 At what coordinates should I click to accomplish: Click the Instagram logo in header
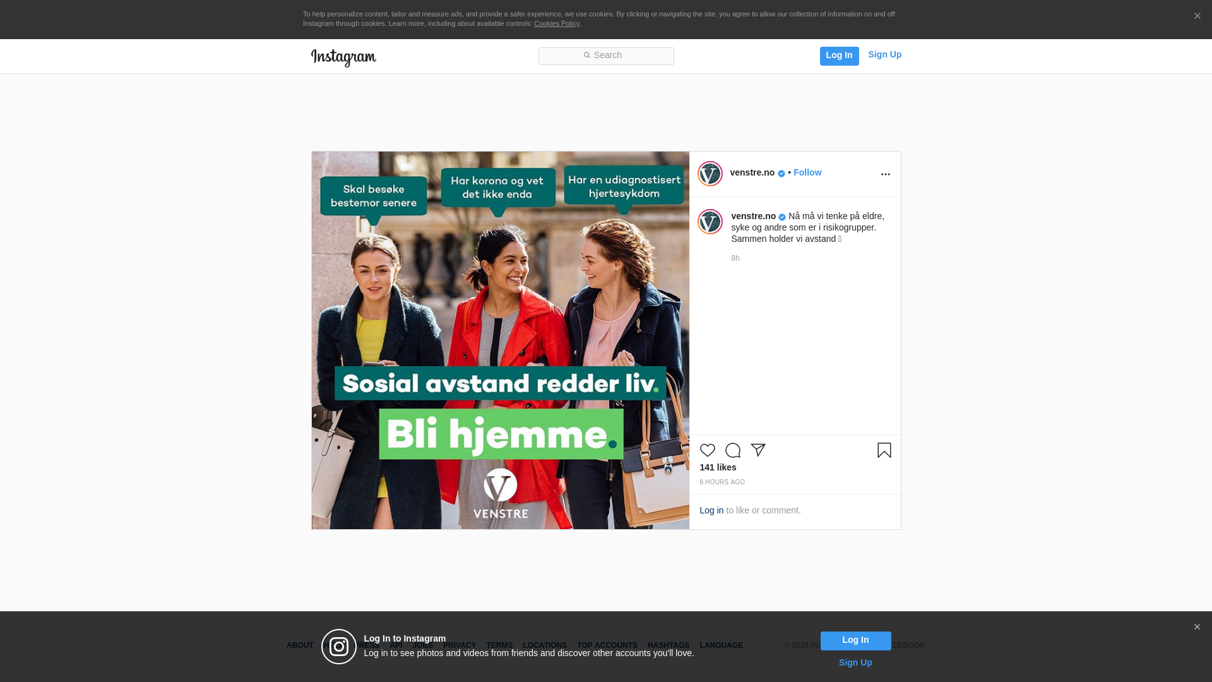coord(343,57)
